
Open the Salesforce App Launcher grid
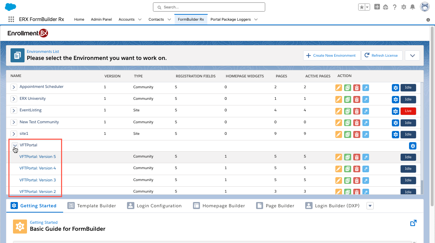tap(11, 20)
